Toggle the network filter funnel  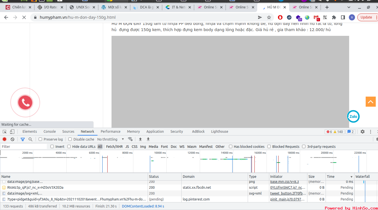coord(23,139)
